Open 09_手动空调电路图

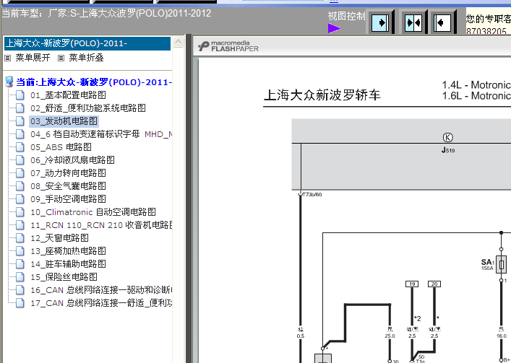tap(68, 199)
